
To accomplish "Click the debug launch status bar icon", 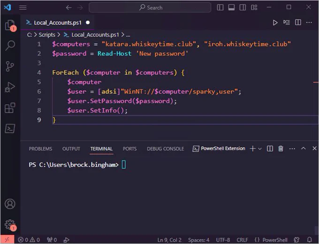I will (66, 240).
